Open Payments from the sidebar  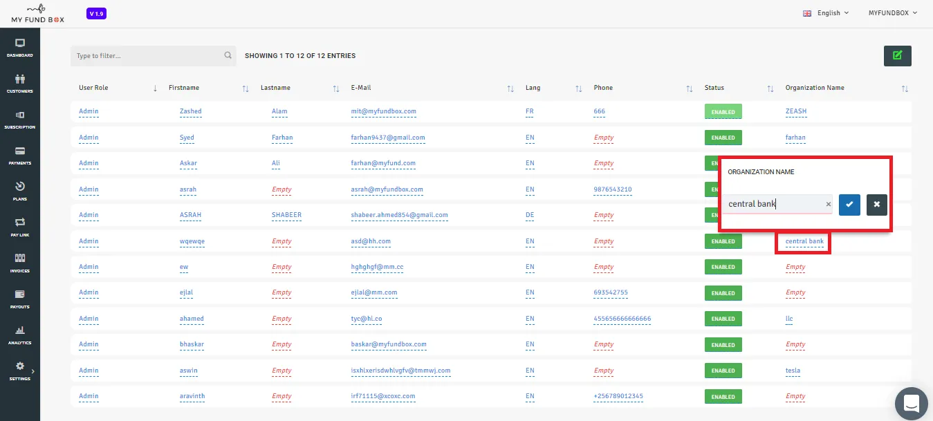coord(20,155)
